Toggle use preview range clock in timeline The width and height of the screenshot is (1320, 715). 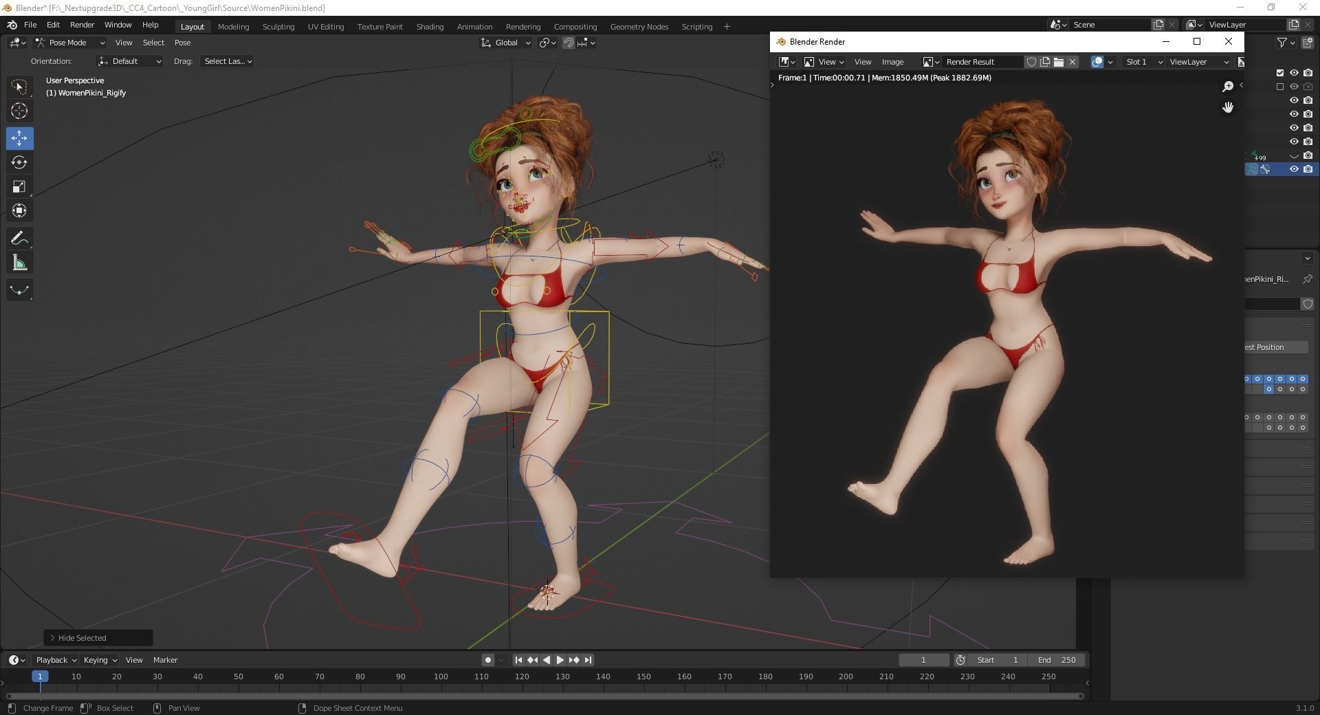960,660
